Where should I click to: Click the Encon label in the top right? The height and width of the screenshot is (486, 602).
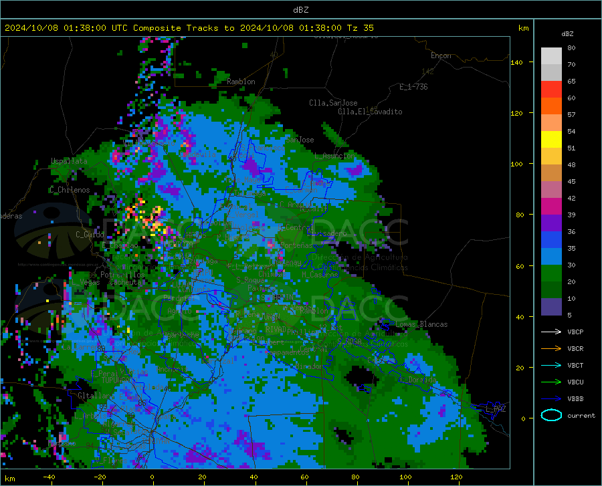coord(441,55)
